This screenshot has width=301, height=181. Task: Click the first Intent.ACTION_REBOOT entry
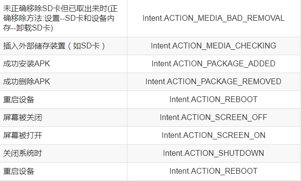pos(213,100)
